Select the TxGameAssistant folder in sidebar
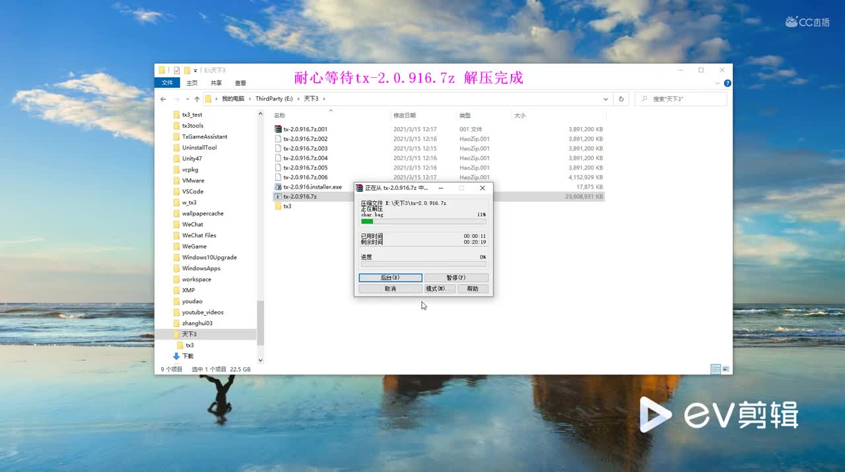 [206, 136]
